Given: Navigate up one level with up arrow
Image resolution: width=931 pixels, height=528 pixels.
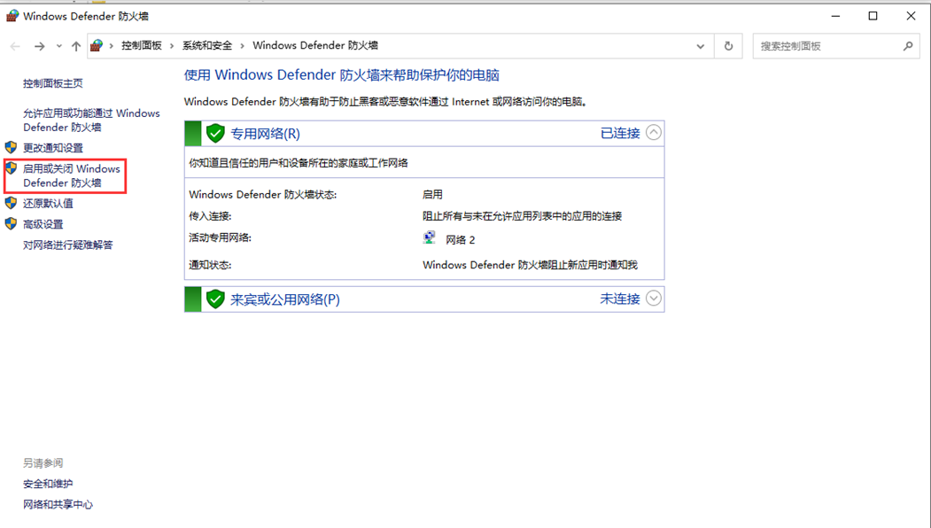Looking at the screenshot, I should click(x=76, y=46).
